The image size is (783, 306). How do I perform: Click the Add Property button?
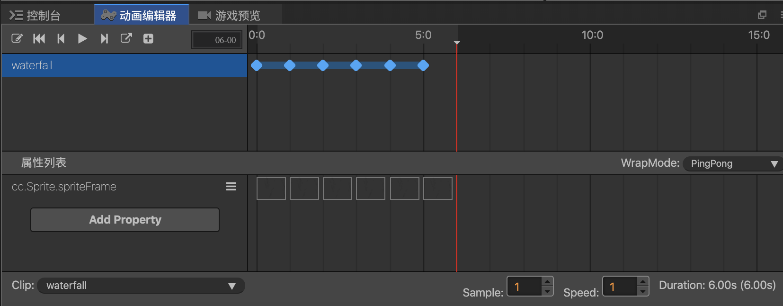point(125,220)
